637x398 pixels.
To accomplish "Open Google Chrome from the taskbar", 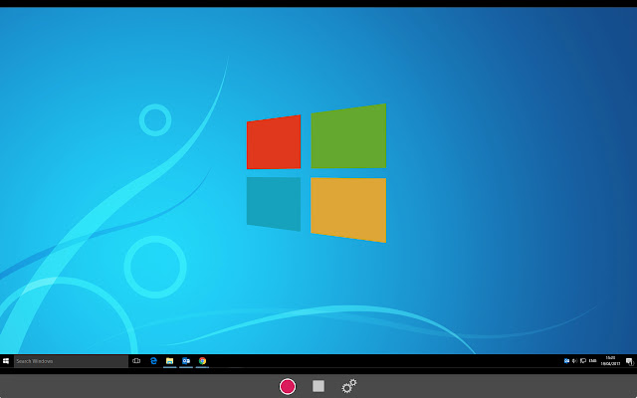I will pos(202,361).
